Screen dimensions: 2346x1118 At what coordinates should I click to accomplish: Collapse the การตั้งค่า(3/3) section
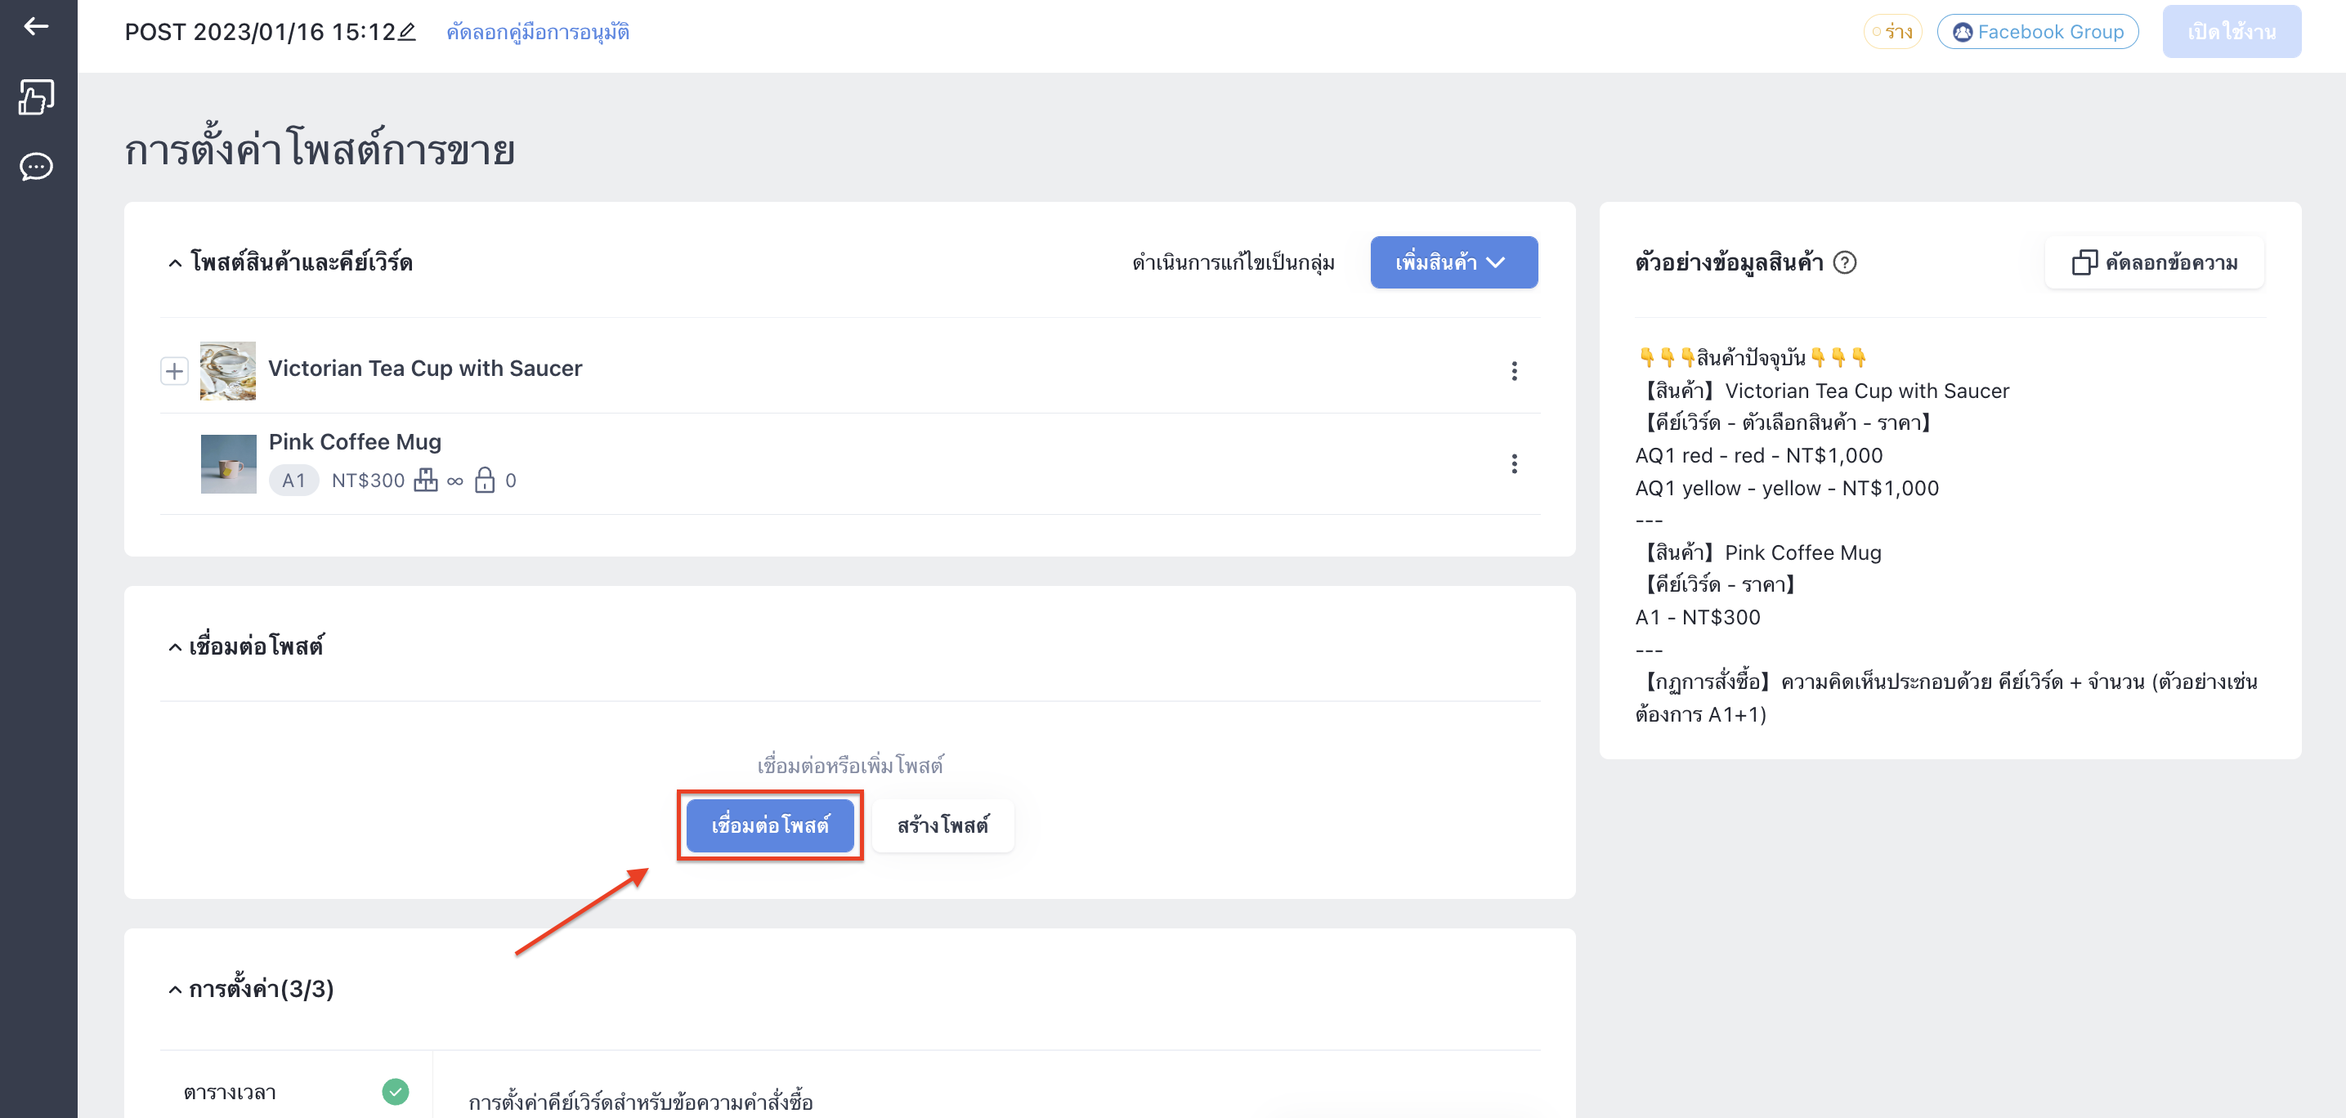click(175, 989)
